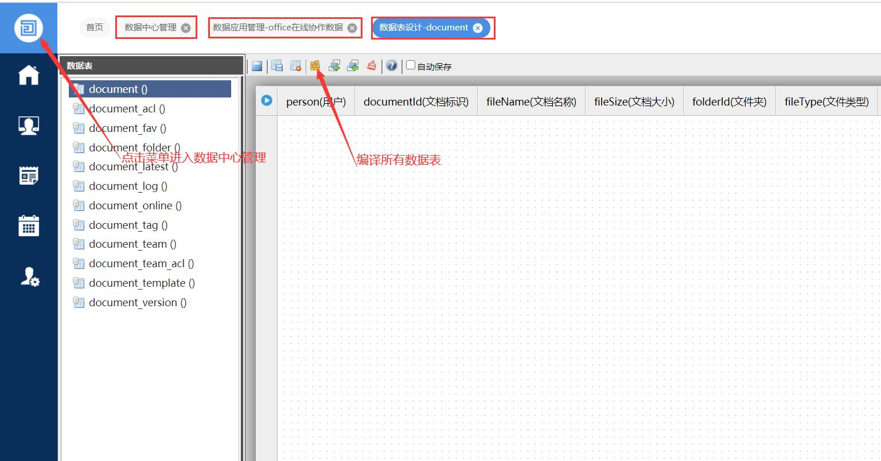Switch to the 数据中心管理 tab
The image size is (881, 461).
click(x=150, y=28)
